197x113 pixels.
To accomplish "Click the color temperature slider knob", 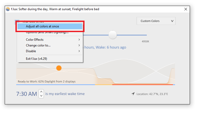I will [112, 35].
